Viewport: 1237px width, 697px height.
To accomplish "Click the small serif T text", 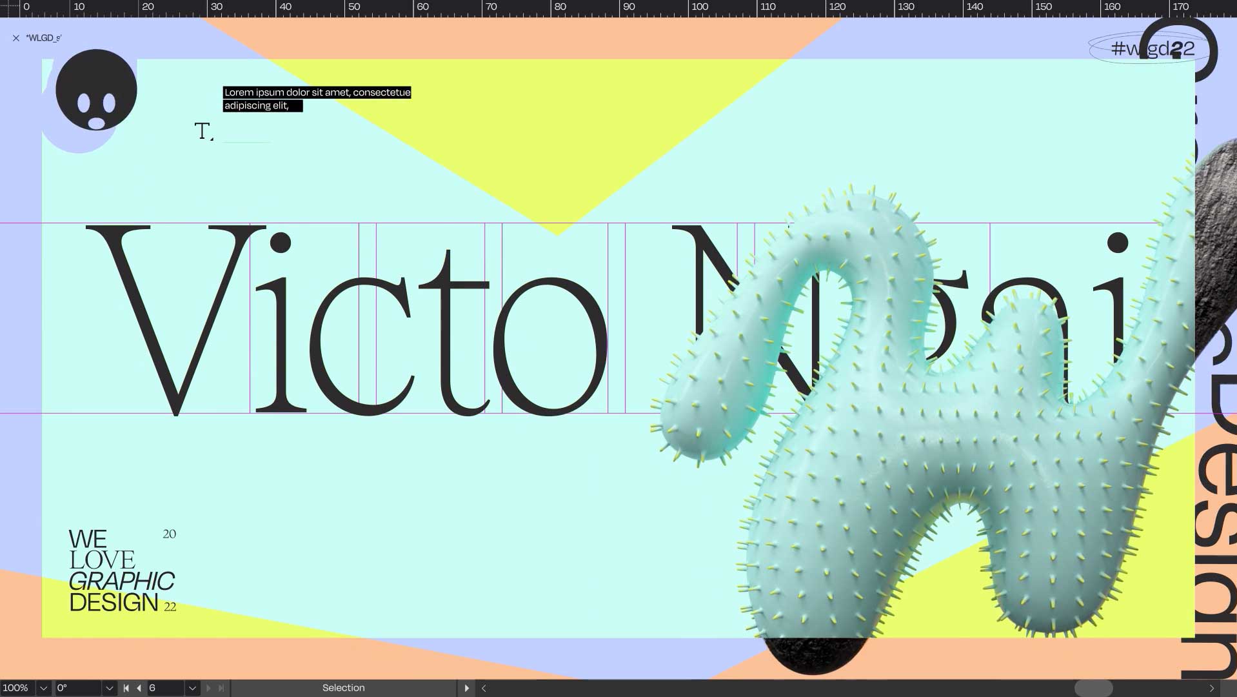I will tap(203, 131).
